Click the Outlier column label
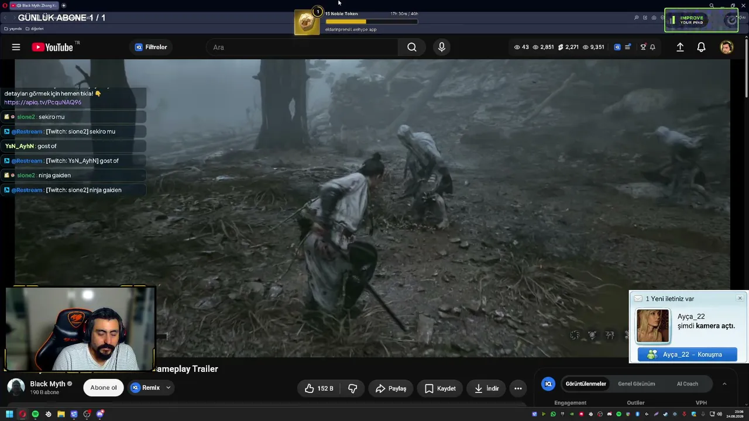749x421 pixels. [x=635, y=403]
